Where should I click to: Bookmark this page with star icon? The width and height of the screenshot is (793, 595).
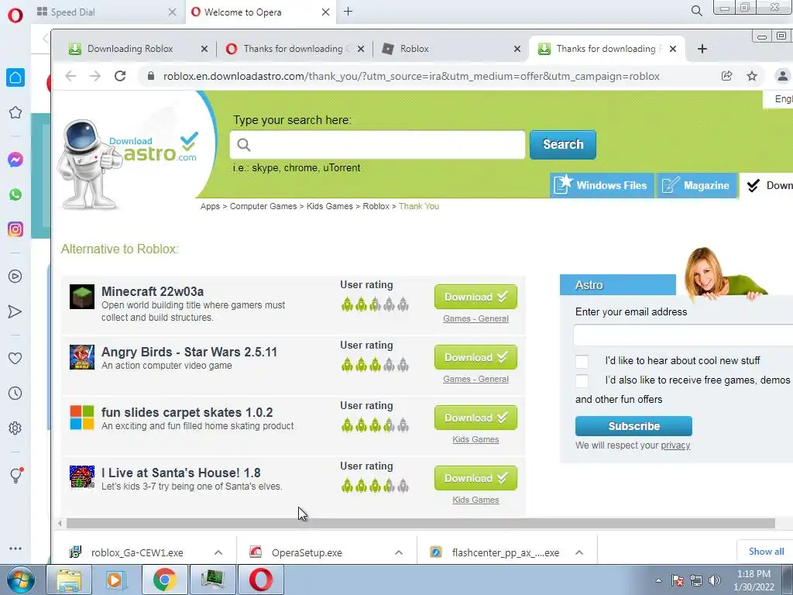point(752,76)
